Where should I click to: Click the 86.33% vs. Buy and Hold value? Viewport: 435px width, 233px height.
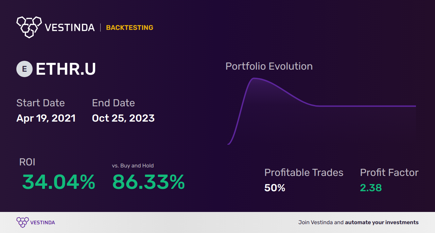pyautogui.click(x=149, y=182)
